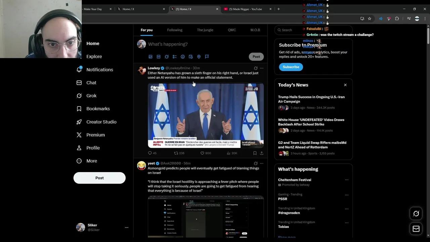Click the Grok enhance icon in composer
The height and width of the screenshot is (242, 430).
[167, 57]
